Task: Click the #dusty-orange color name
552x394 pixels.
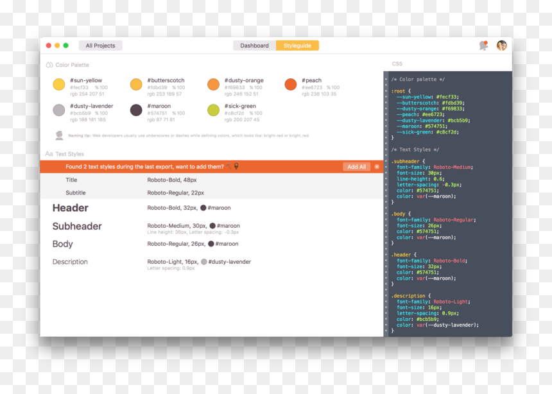Action: 244,80
